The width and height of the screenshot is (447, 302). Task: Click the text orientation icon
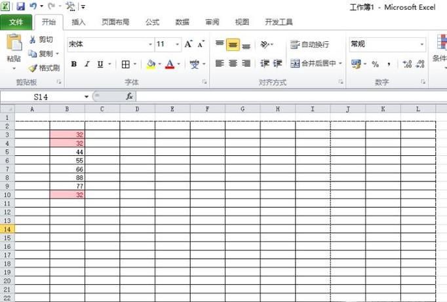[265, 44]
